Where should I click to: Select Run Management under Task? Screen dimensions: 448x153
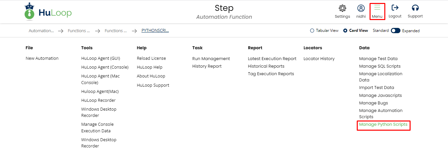[x=211, y=59]
